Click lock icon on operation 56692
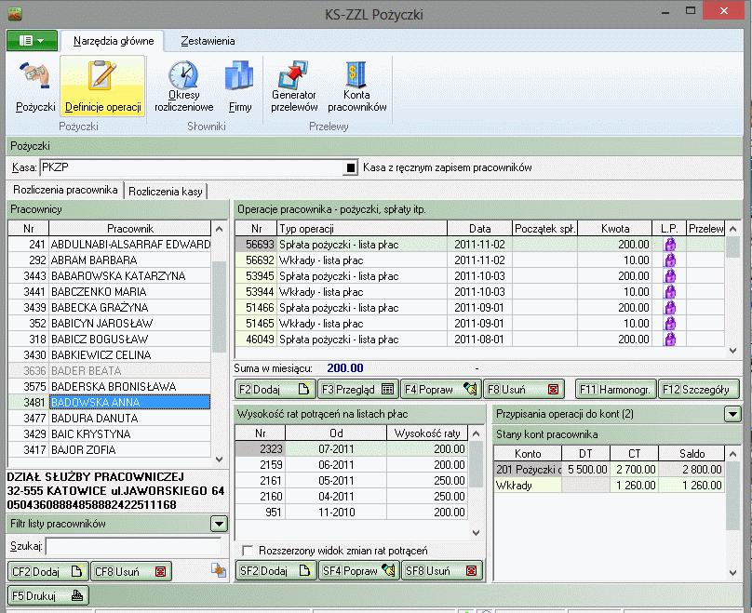Image resolution: width=752 pixels, height=613 pixels. coord(669,260)
